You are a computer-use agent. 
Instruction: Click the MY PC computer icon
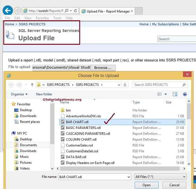[14, 133]
